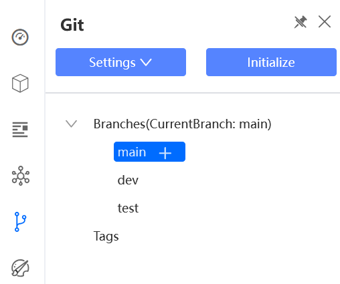The image size is (340, 284).
Task: Collapse the Branches tree chevron
Action: [x=71, y=124]
